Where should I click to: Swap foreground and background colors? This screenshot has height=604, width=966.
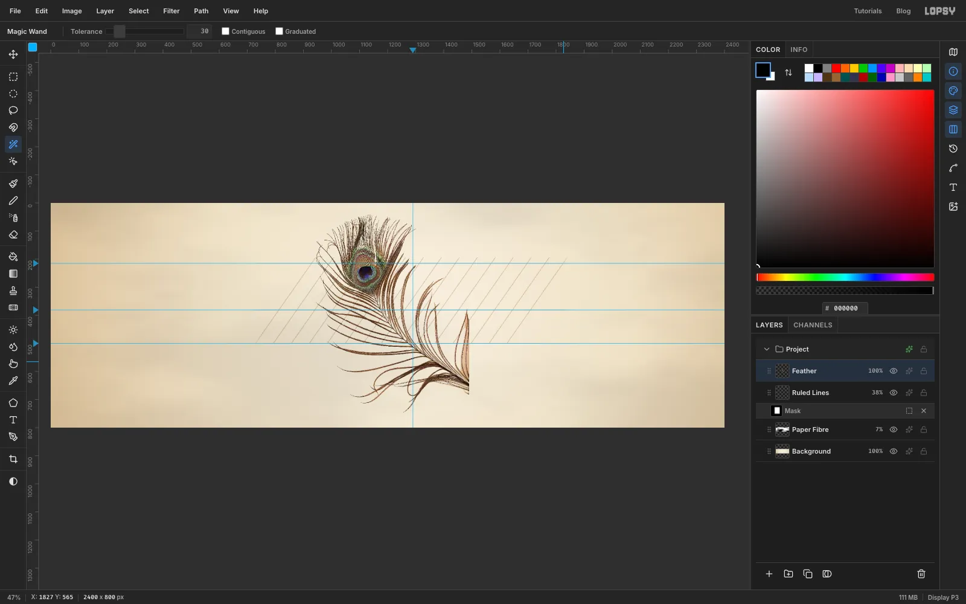788,72
